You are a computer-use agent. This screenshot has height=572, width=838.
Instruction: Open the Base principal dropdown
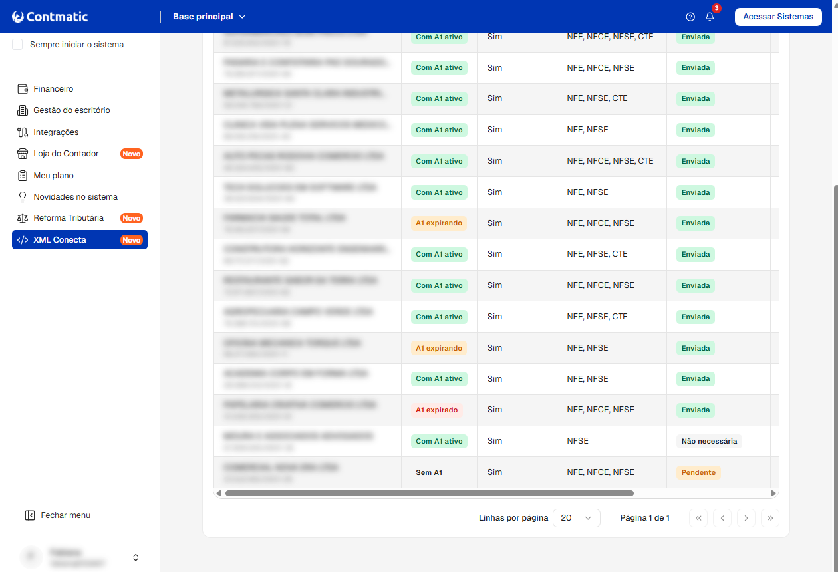click(209, 17)
